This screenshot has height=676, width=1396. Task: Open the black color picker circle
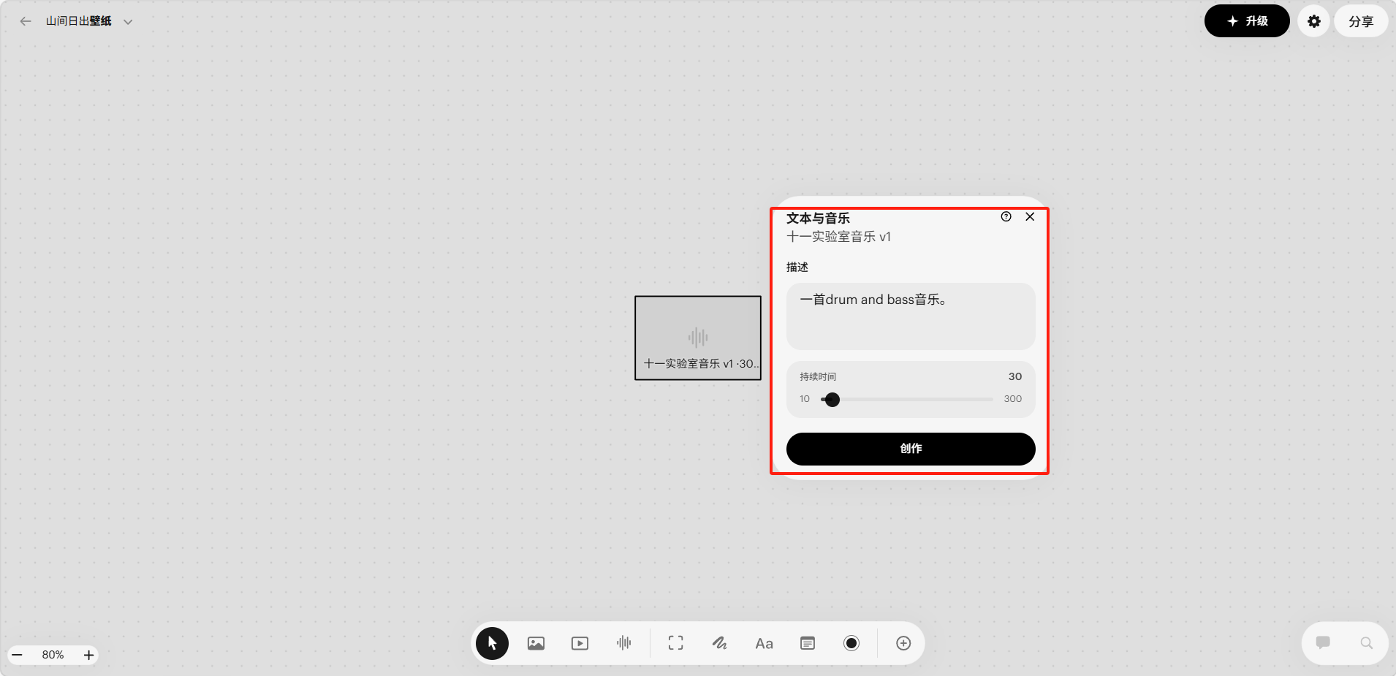[x=851, y=643]
